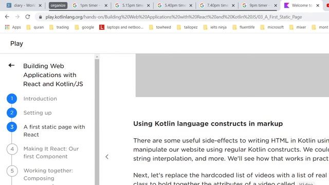
Task: Close the diary tab
Action: [40, 6]
